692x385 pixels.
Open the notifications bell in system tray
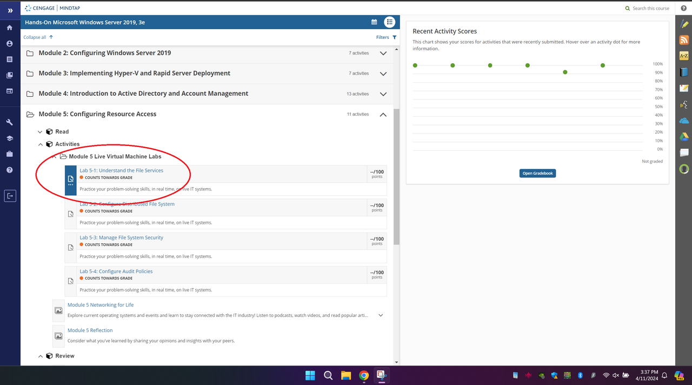(x=664, y=375)
